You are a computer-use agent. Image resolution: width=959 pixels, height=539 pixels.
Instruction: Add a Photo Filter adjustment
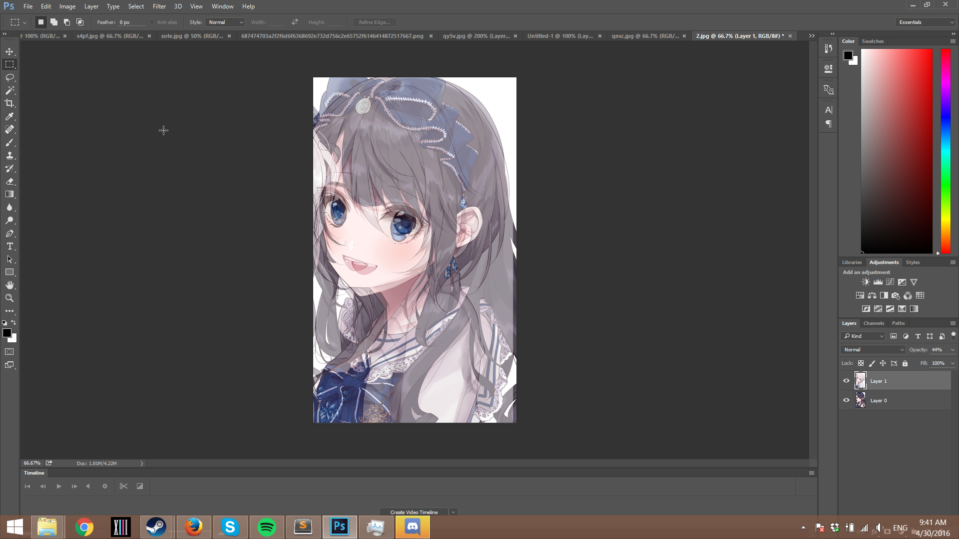(x=896, y=295)
